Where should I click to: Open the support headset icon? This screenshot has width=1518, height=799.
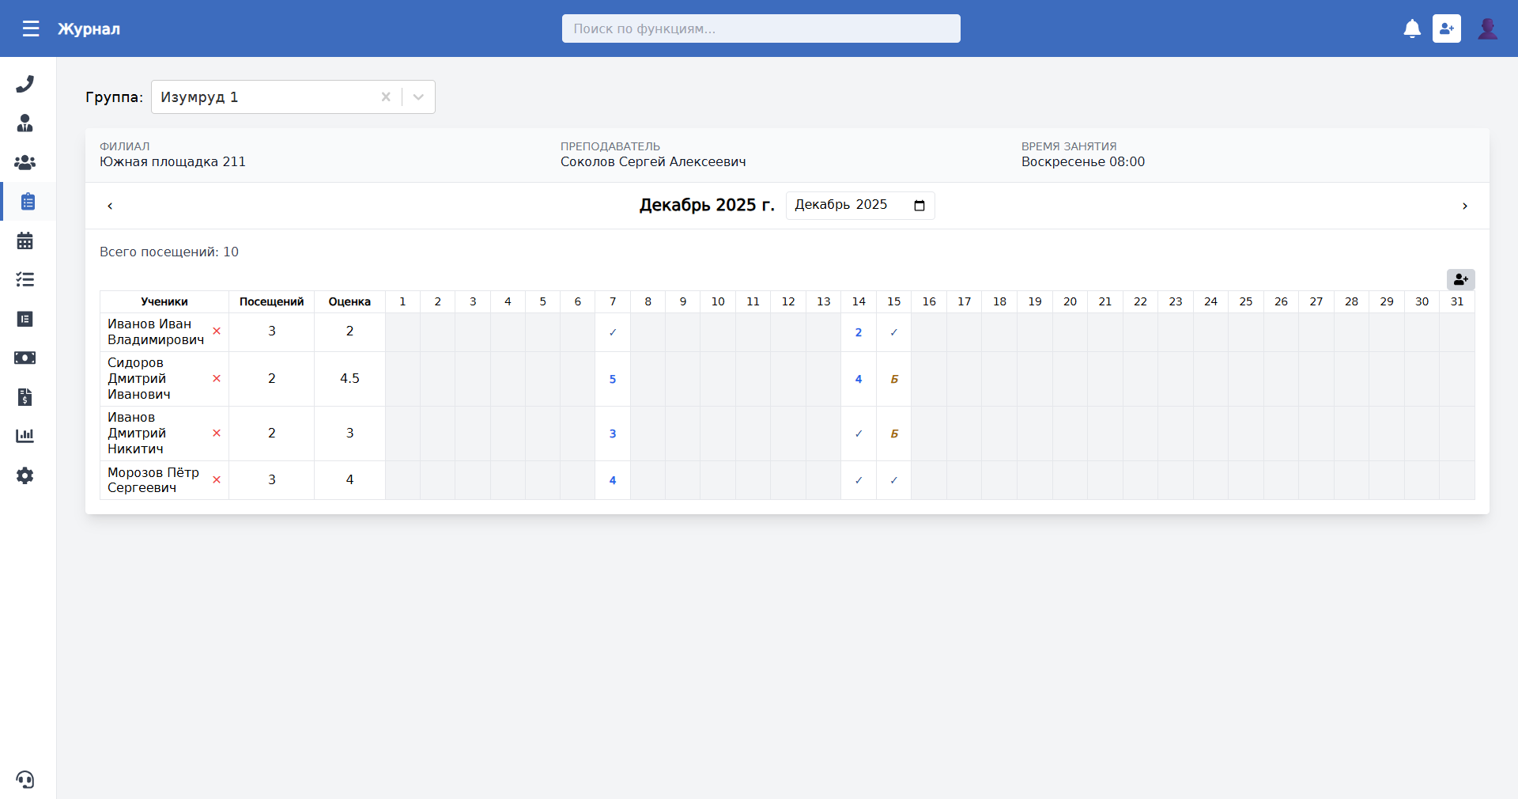[x=25, y=780]
